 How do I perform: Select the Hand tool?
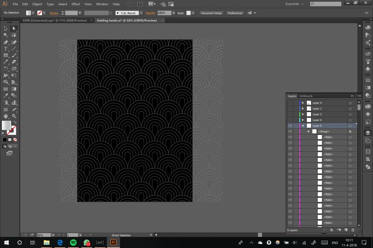[x=6, y=116]
